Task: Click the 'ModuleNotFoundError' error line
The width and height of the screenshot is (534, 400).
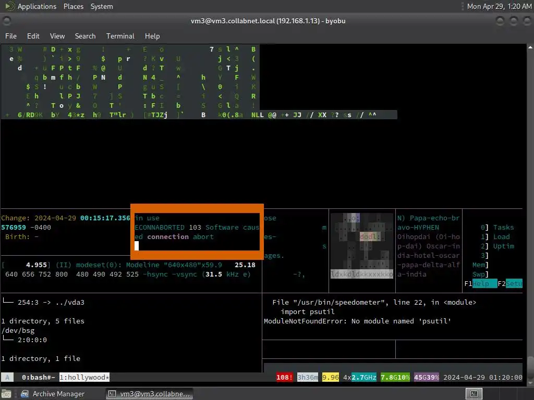Action: 357,321
